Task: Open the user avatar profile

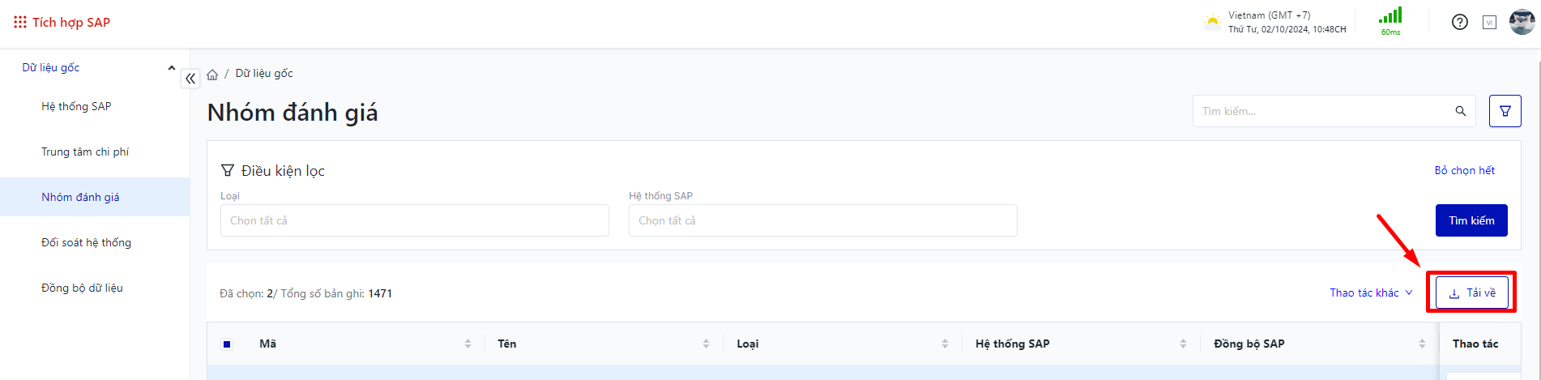Action: 1522,22
